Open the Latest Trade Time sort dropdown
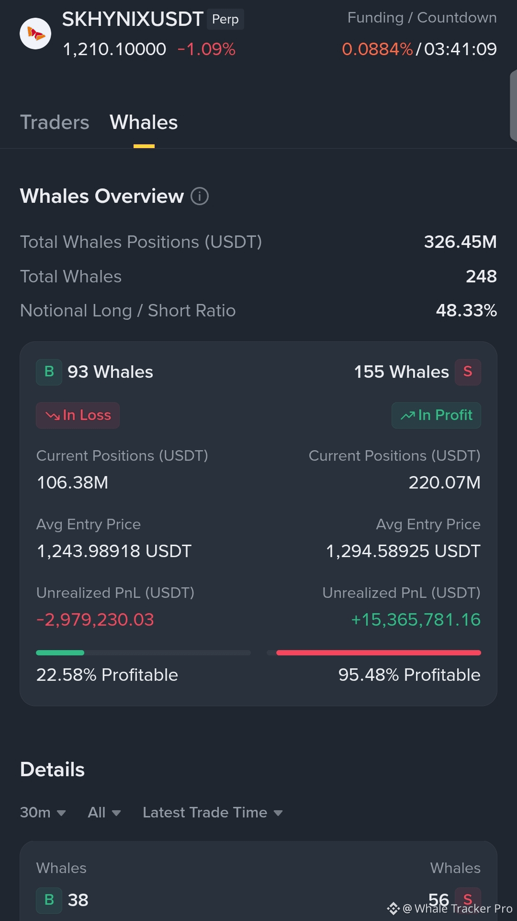 [213, 813]
